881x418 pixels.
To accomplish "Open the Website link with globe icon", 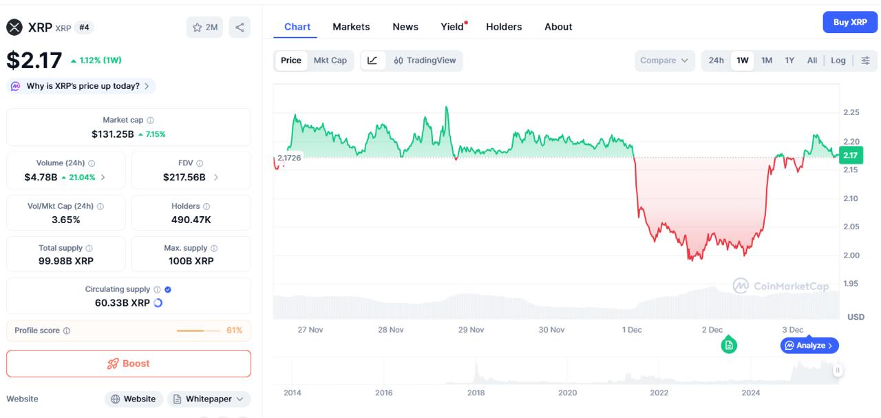I will click(x=134, y=399).
